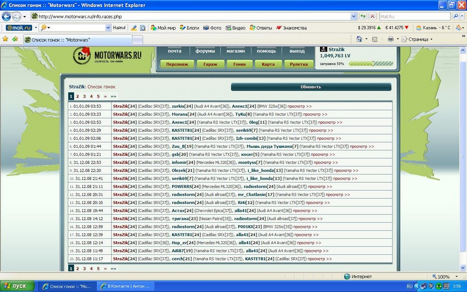Click the pirate avatar icon beside StraZik

(323, 49)
